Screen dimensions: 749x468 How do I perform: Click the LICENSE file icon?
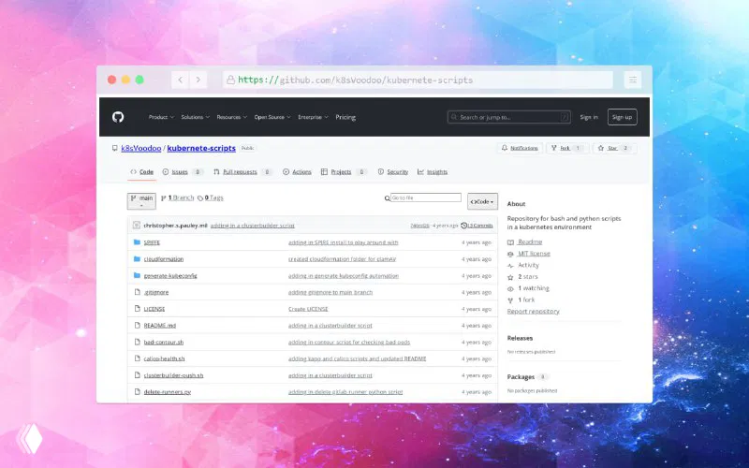point(137,309)
